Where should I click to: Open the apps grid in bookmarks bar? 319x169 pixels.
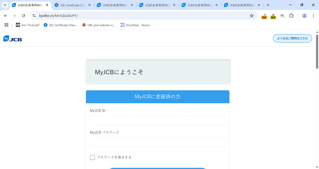click(7, 25)
